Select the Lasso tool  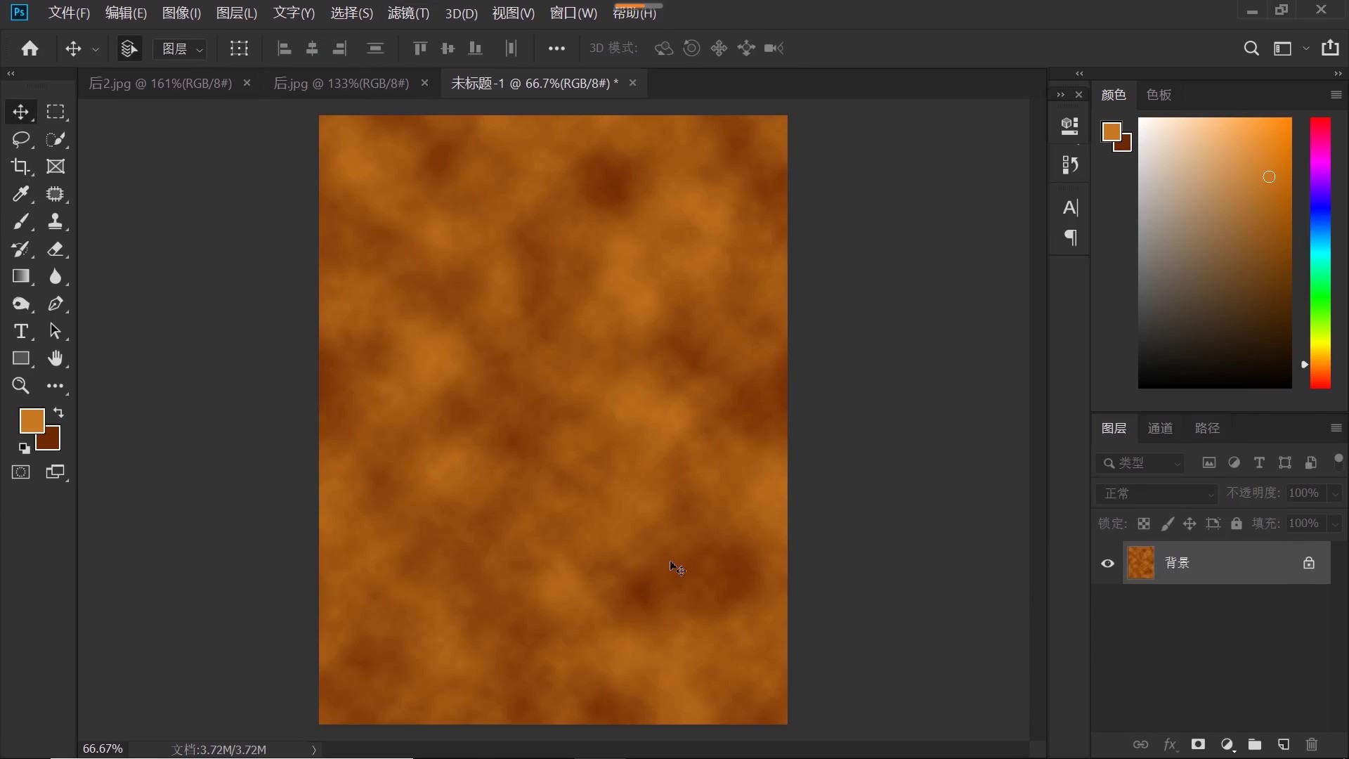click(20, 139)
